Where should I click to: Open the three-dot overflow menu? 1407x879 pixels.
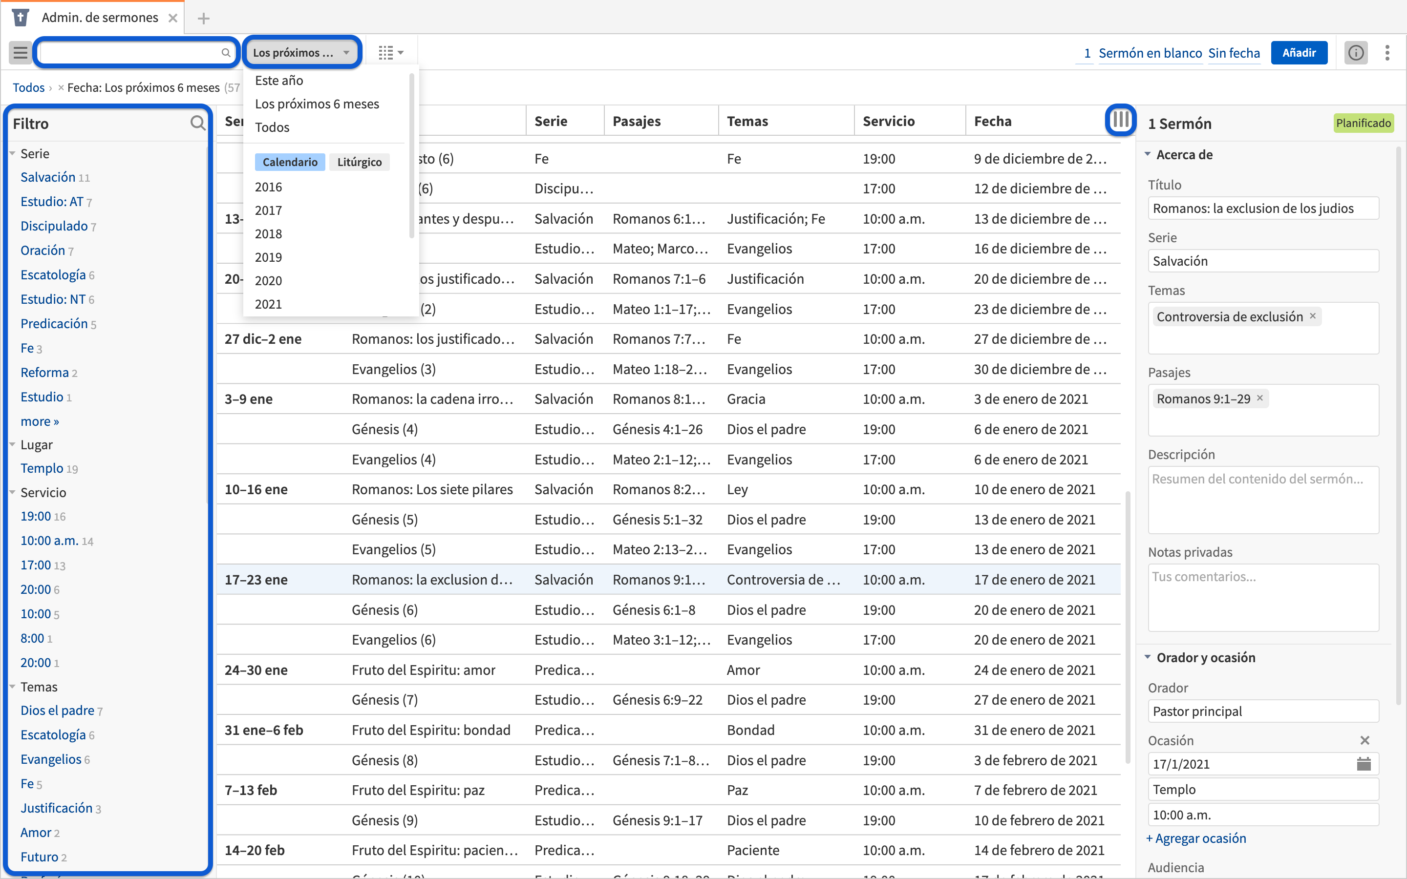[1387, 53]
